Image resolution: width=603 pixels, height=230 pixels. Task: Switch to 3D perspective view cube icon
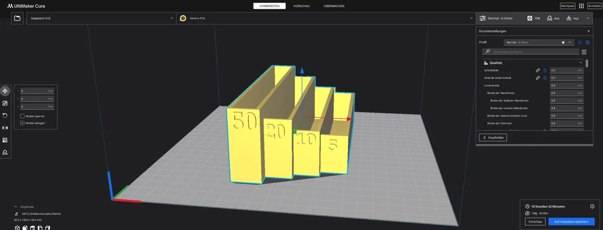(17, 228)
